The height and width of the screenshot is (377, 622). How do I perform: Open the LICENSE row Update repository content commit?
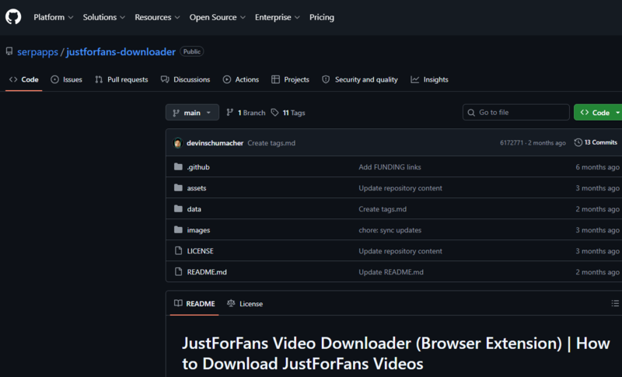tap(400, 251)
